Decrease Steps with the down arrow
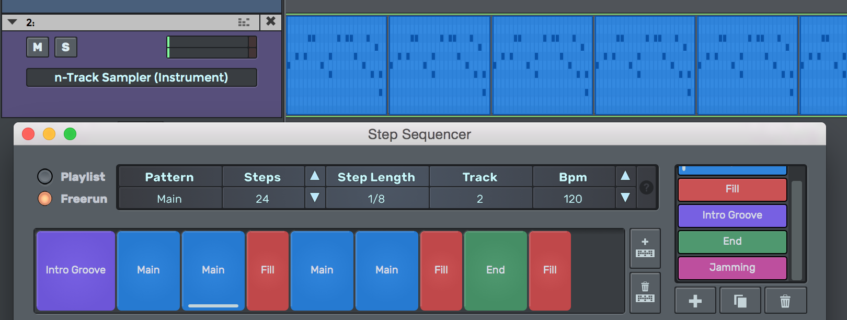 pos(315,198)
